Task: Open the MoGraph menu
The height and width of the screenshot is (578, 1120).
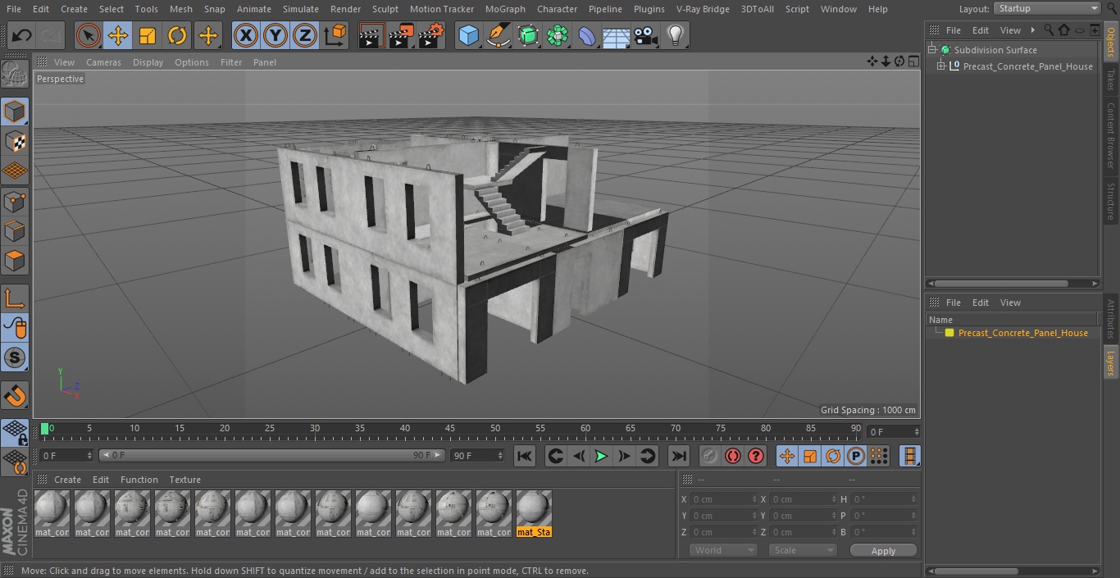Action: (505, 9)
